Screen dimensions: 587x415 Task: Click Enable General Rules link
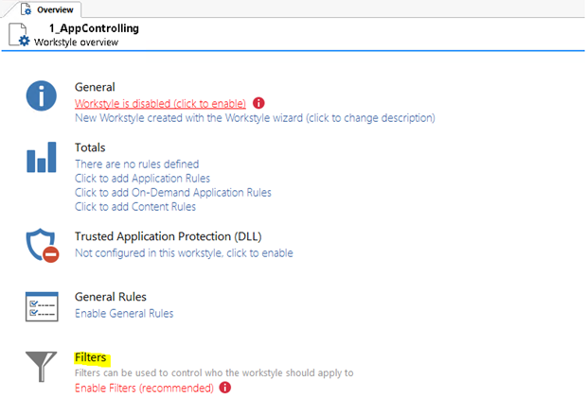point(124,313)
